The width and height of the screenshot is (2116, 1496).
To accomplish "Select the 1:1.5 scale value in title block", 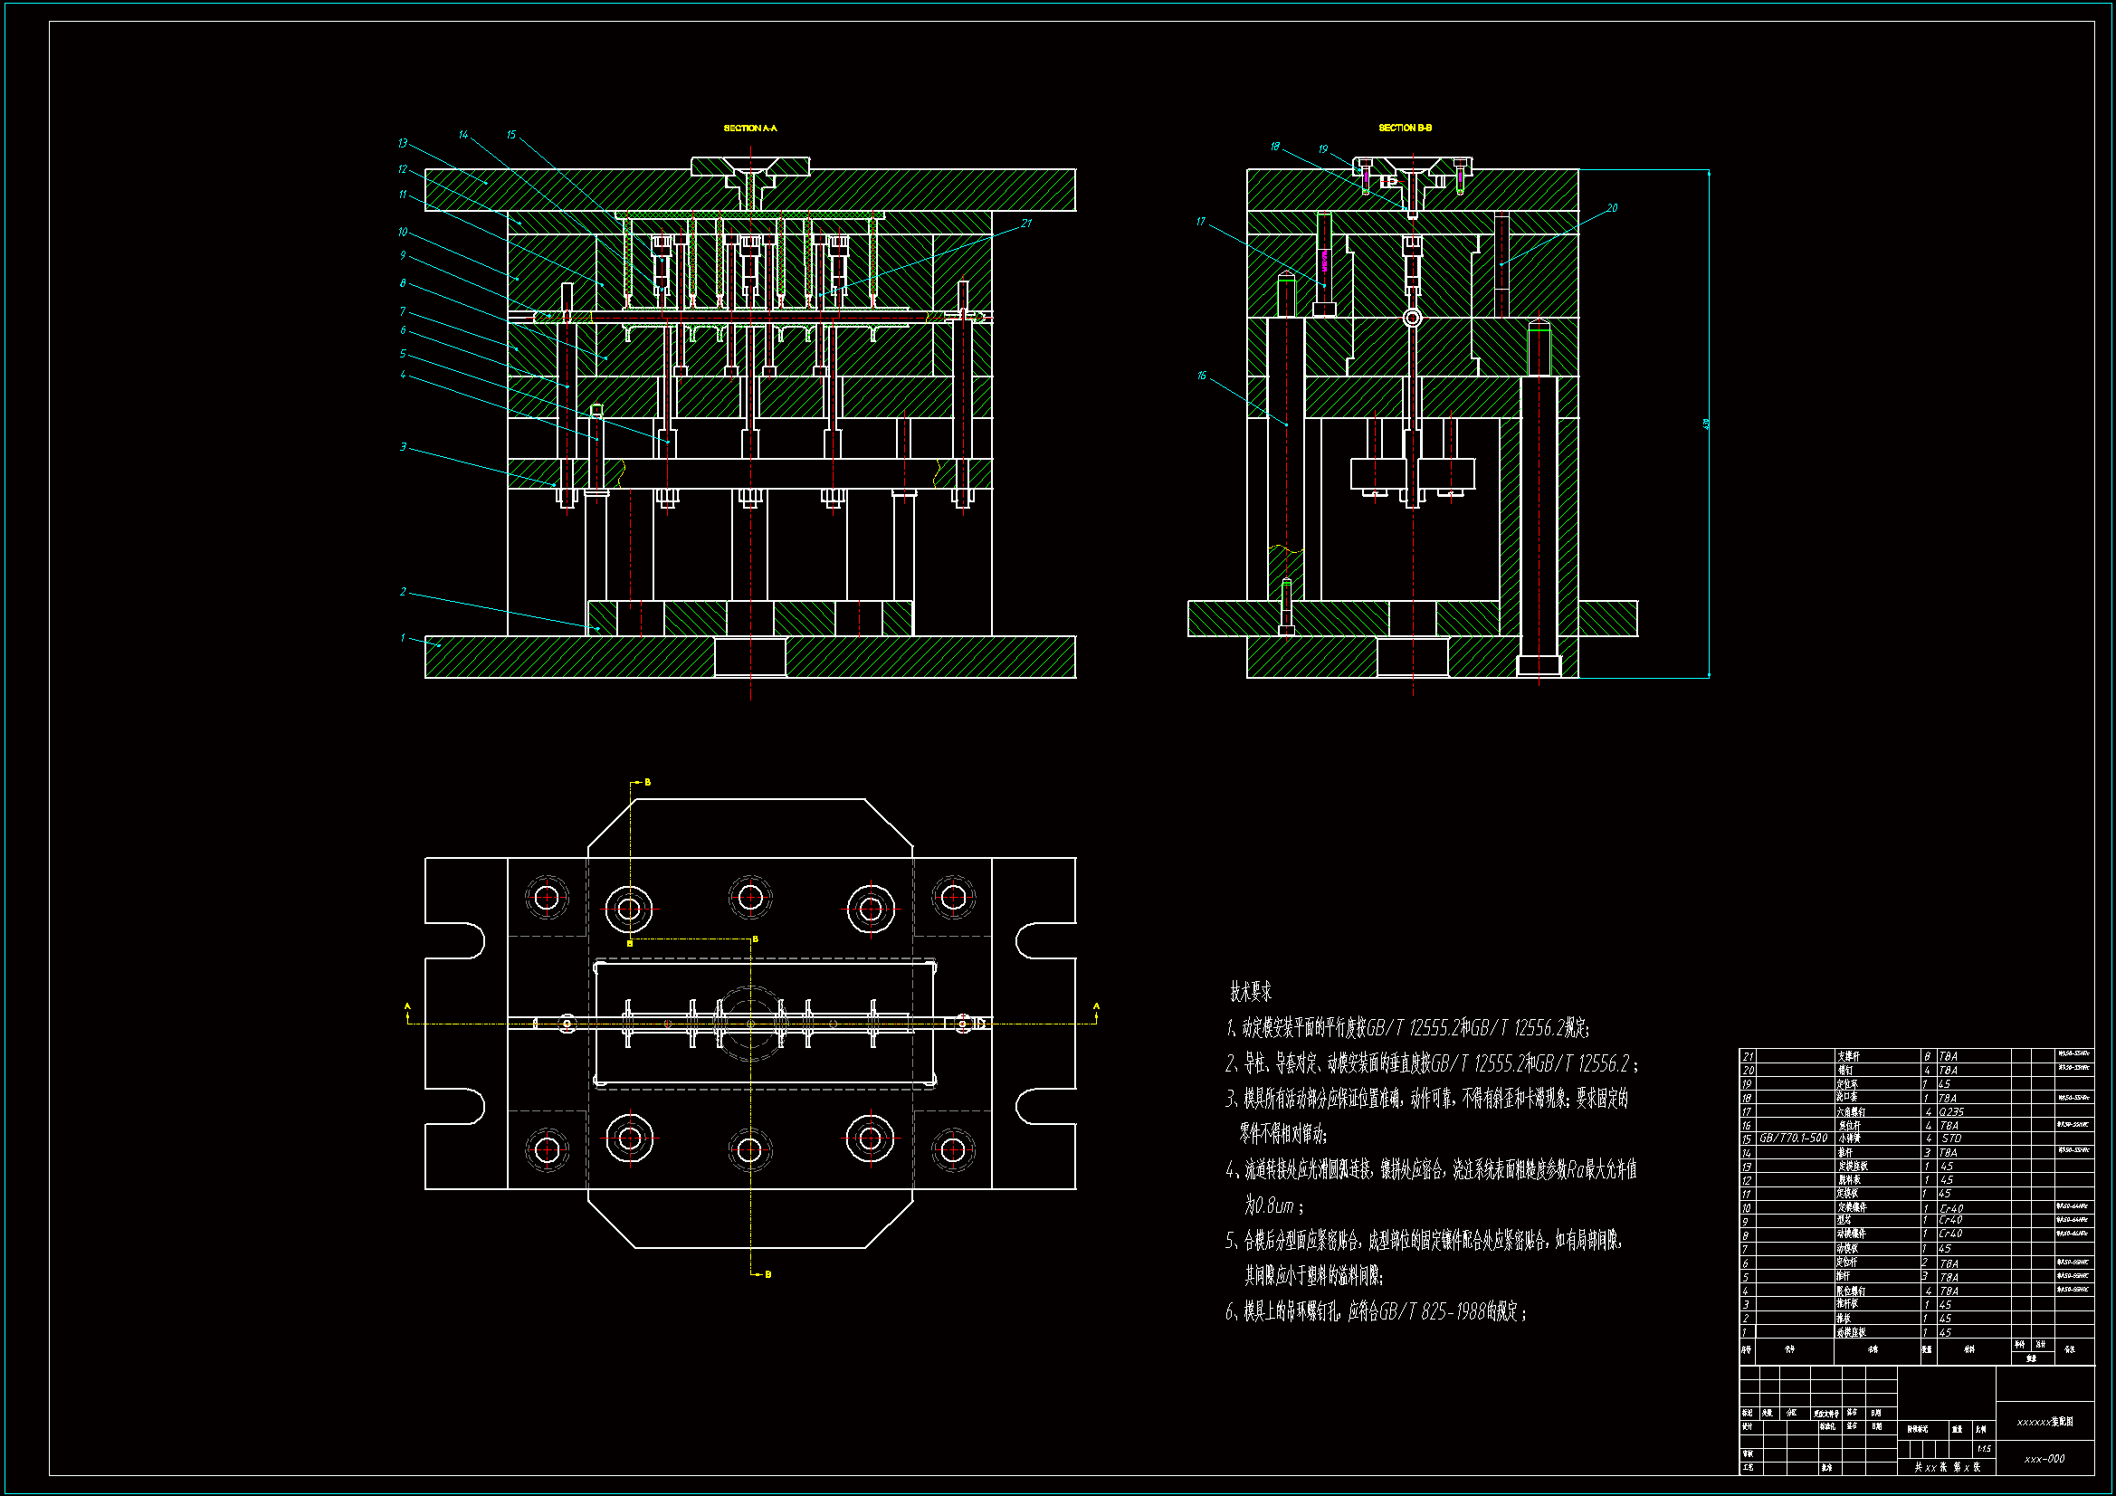I will 1983,1449.
